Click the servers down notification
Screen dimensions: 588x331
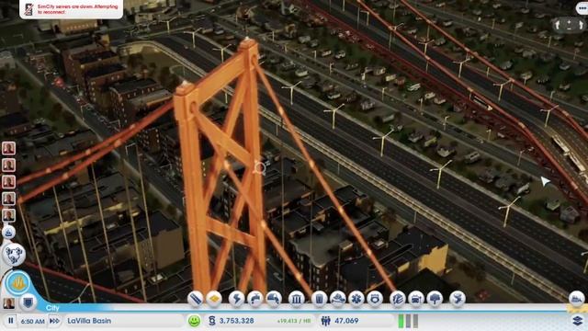tap(72, 9)
